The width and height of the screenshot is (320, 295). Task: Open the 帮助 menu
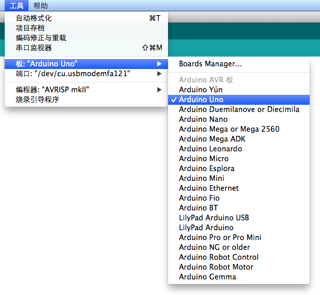(x=40, y=6)
